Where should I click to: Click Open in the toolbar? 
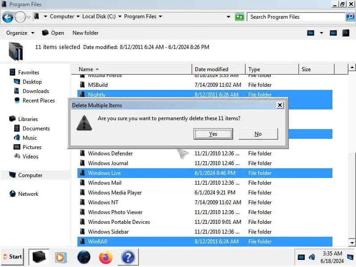(x=53, y=33)
